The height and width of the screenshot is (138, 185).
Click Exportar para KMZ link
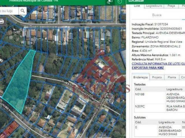click(148, 68)
